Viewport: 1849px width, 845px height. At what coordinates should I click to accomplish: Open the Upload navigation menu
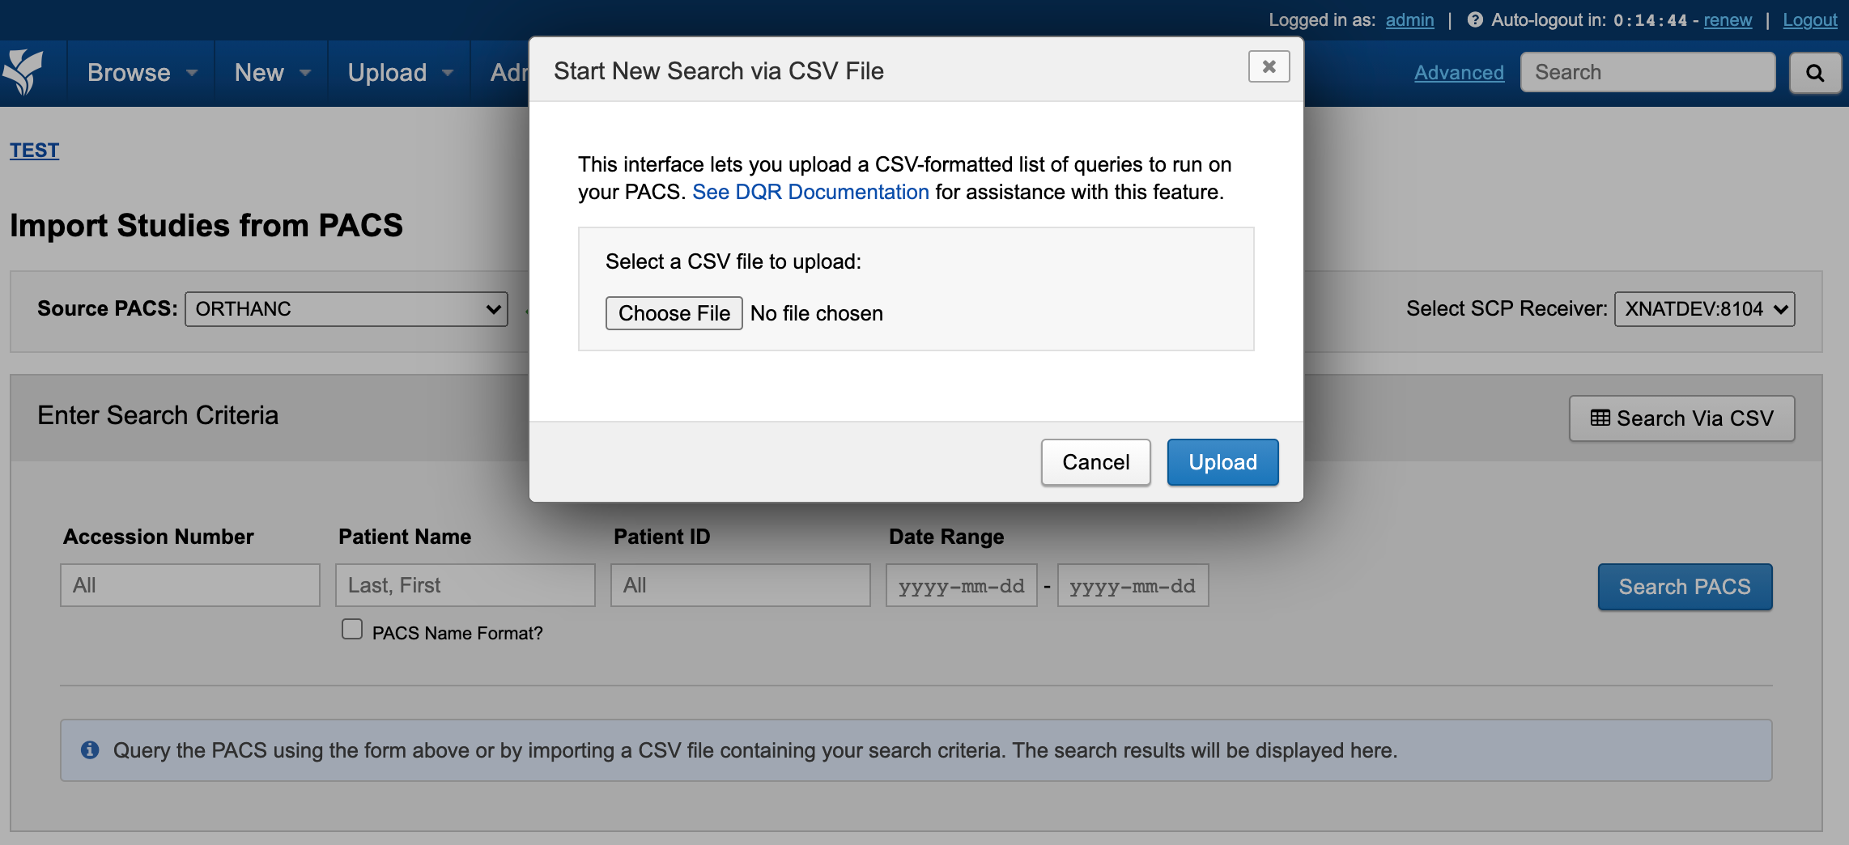click(400, 73)
